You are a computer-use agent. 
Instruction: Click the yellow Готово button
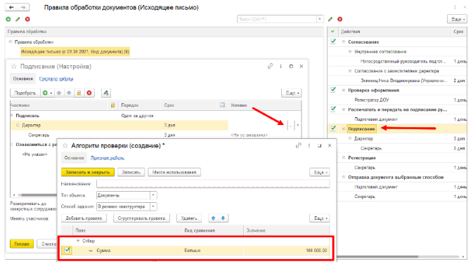pos(22,244)
